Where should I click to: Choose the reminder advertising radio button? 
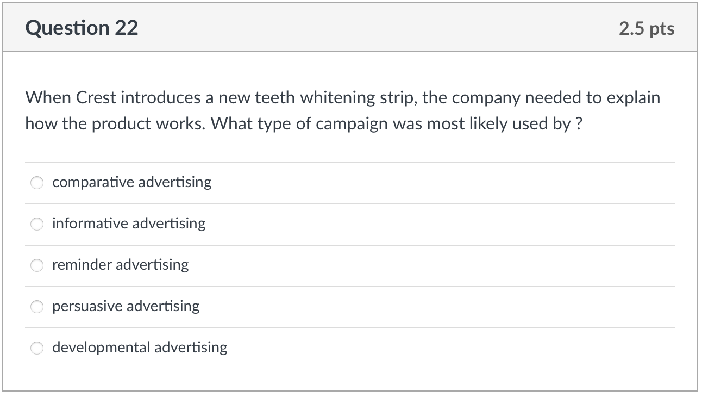point(36,265)
